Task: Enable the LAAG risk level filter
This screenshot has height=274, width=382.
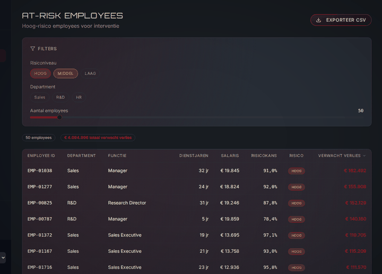Action: 90,74
